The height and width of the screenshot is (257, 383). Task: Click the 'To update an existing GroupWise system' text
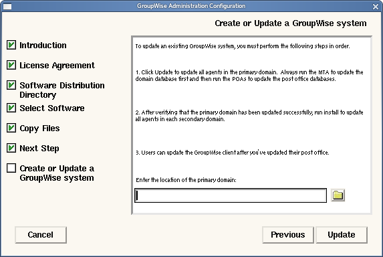[x=243, y=46]
